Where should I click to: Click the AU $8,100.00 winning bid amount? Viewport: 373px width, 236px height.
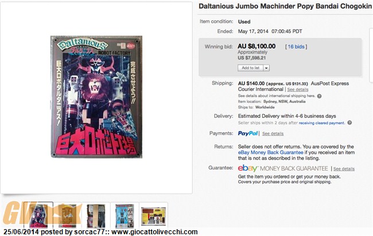point(257,46)
